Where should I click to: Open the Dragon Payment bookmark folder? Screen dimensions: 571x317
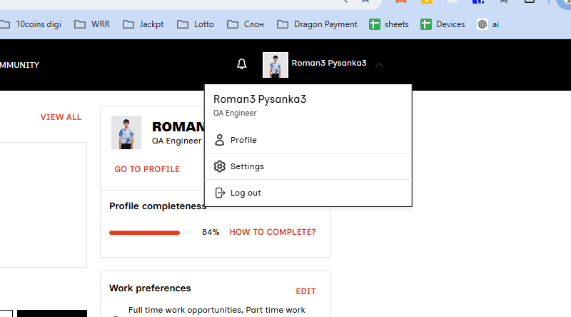317,24
